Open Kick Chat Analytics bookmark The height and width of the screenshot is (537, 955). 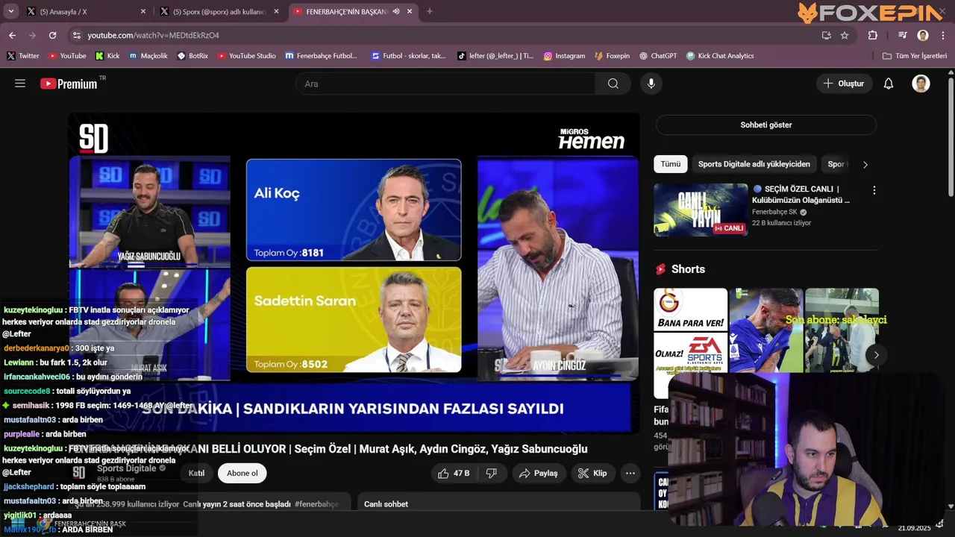click(x=720, y=56)
